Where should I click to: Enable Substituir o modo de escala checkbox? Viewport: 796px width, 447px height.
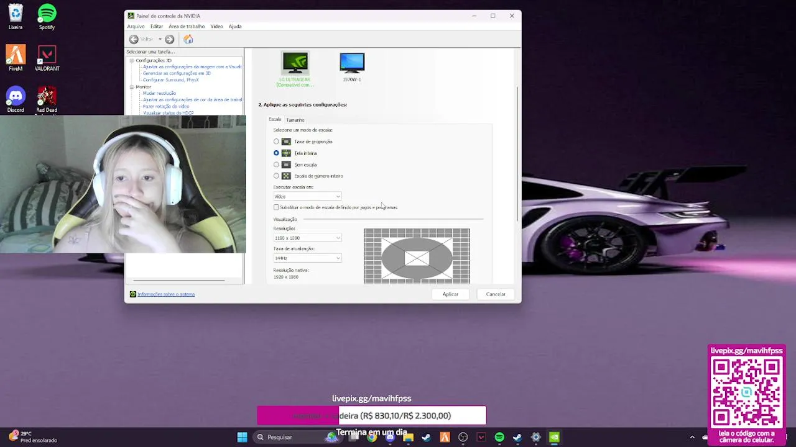point(276,207)
